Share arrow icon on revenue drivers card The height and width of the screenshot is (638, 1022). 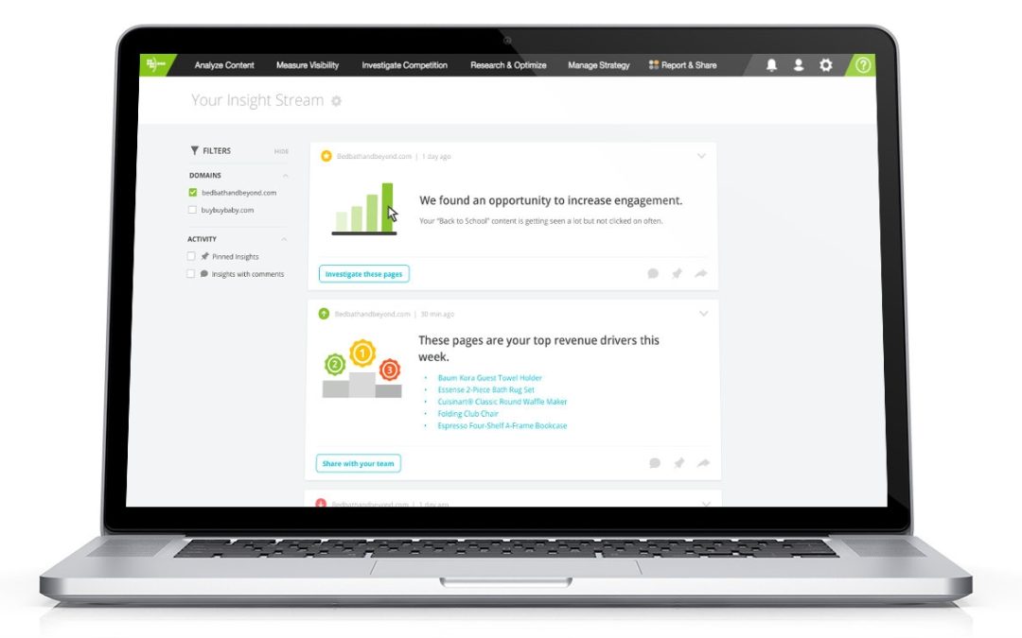[x=703, y=463]
